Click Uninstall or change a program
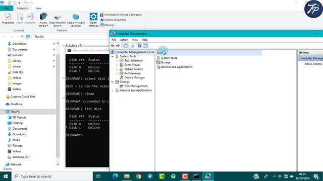The height and width of the screenshot is (181, 323). tap(121, 15)
